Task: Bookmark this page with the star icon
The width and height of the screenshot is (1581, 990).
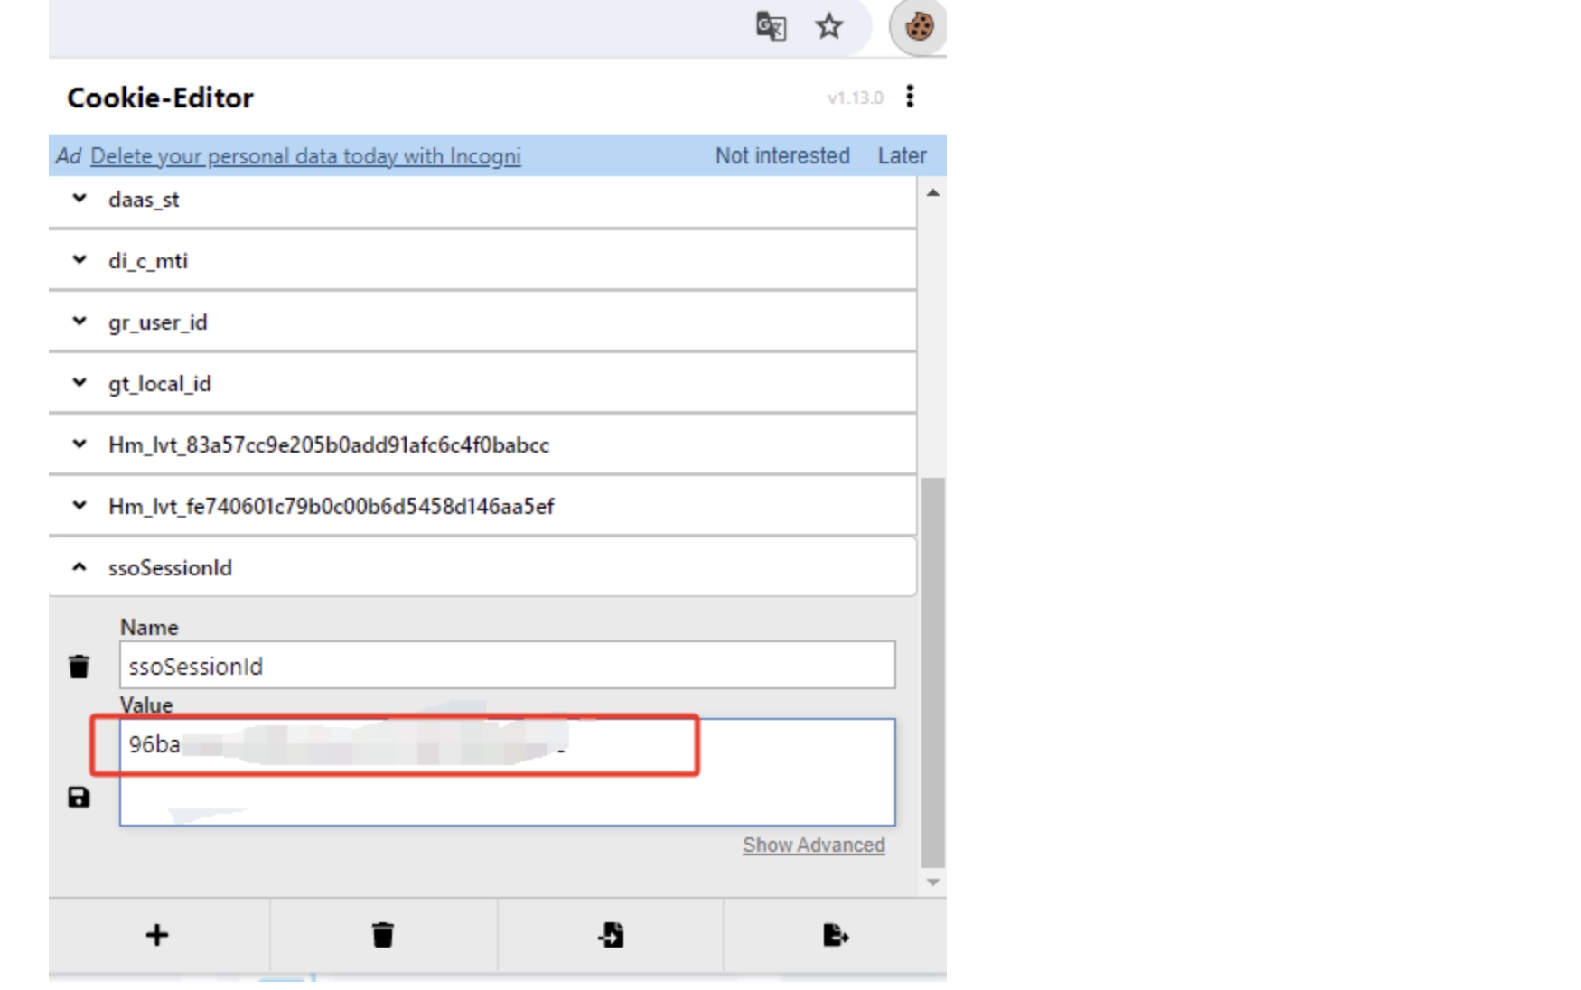Action: (x=828, y=26)
